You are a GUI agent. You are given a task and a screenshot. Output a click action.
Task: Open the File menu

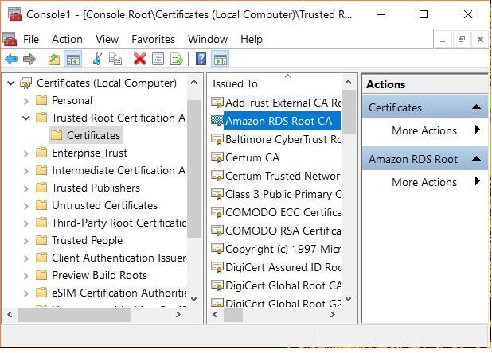31,39
